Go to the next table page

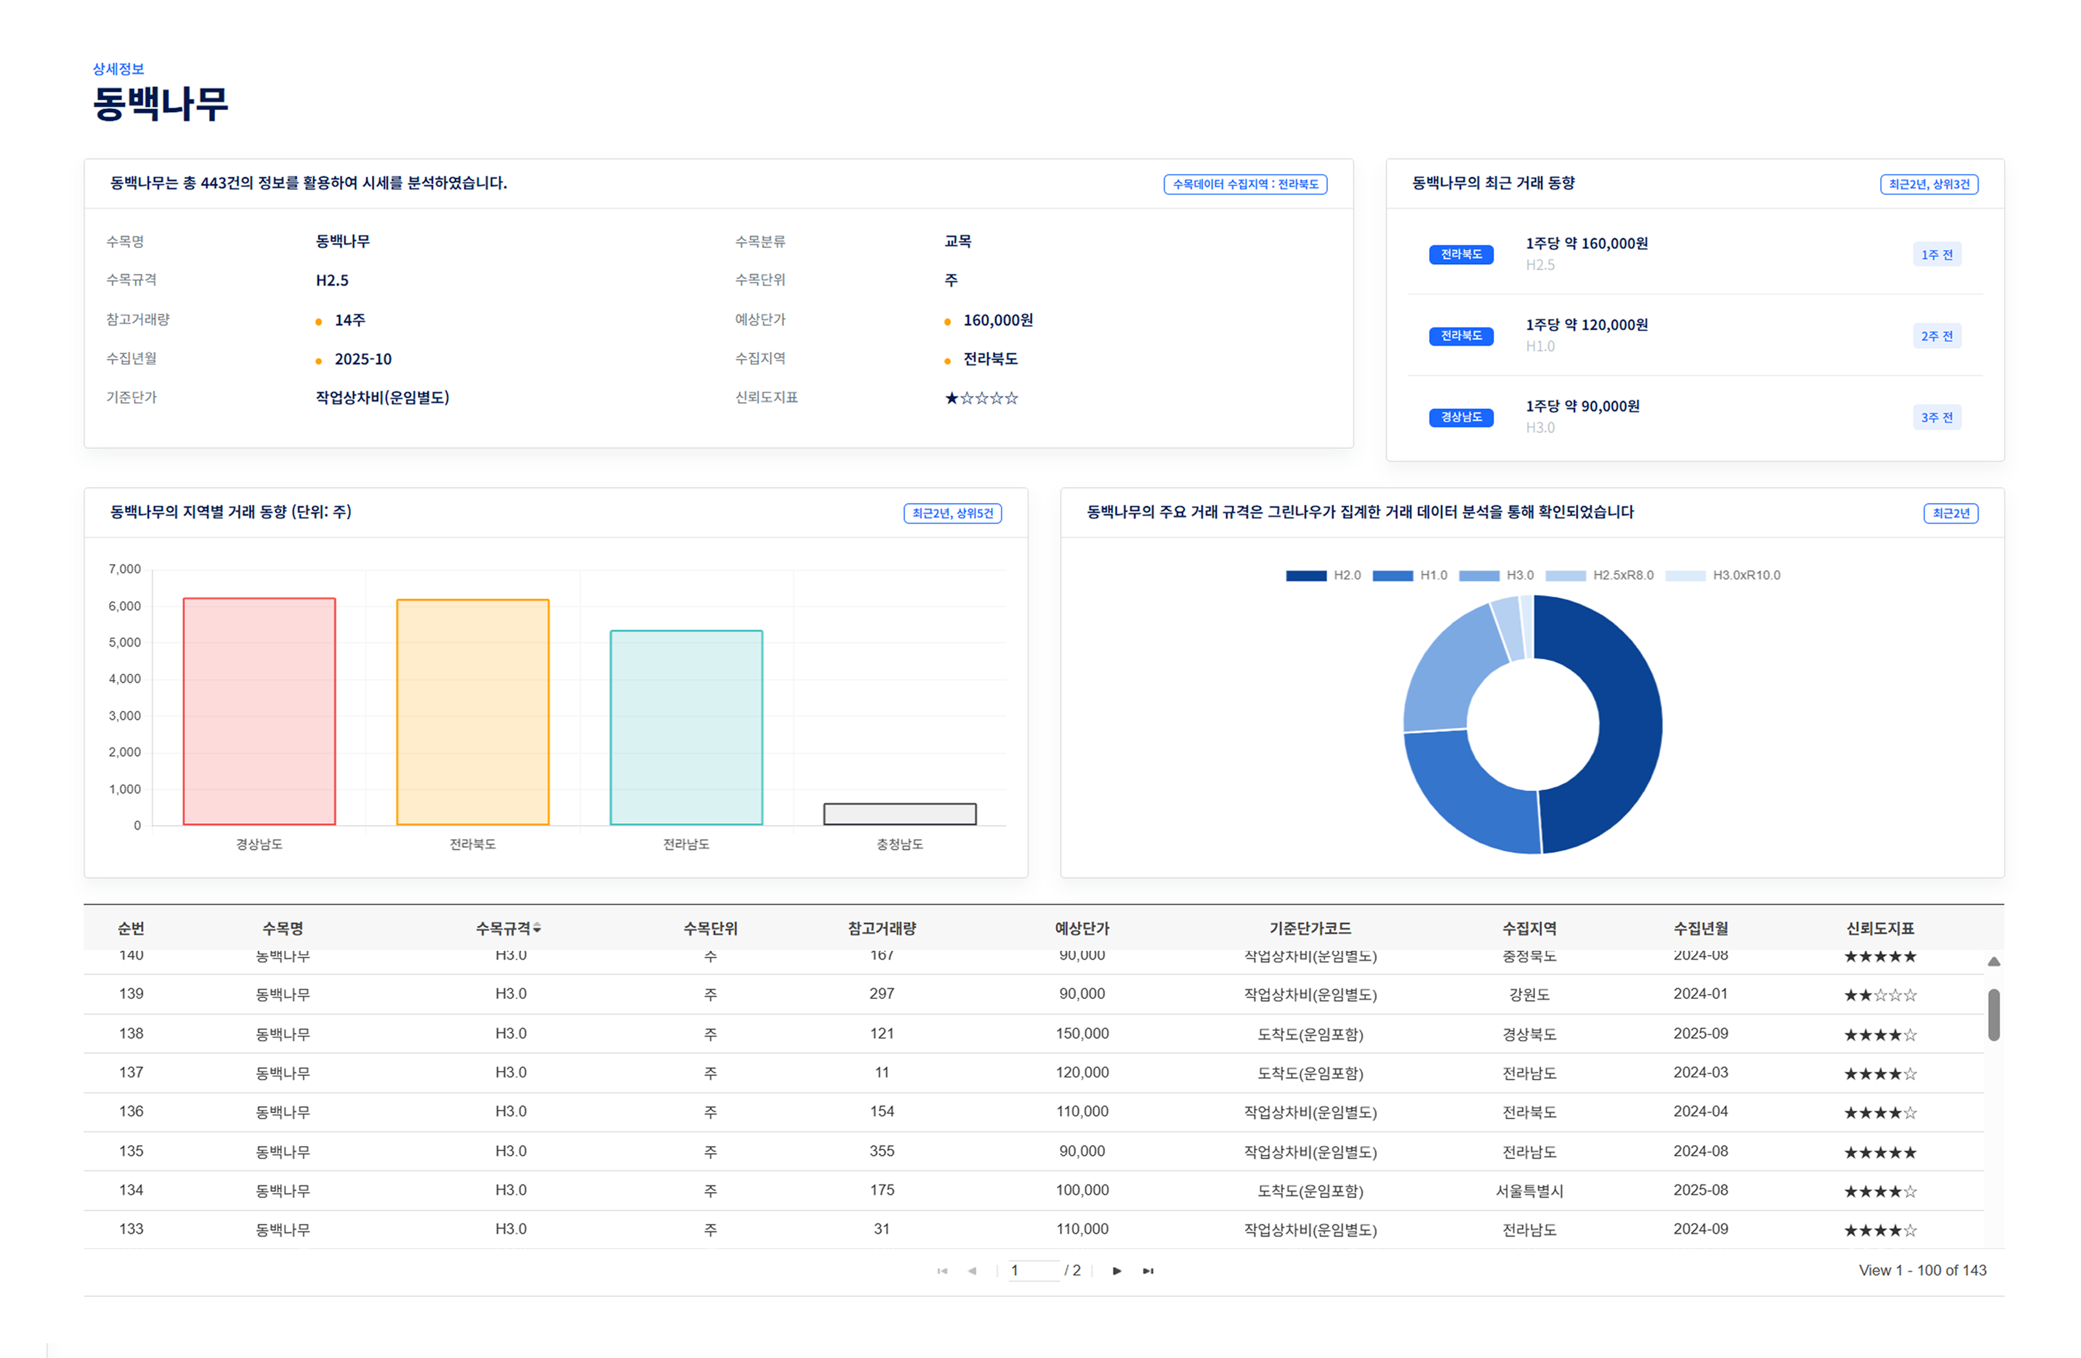point(1117,1271)
